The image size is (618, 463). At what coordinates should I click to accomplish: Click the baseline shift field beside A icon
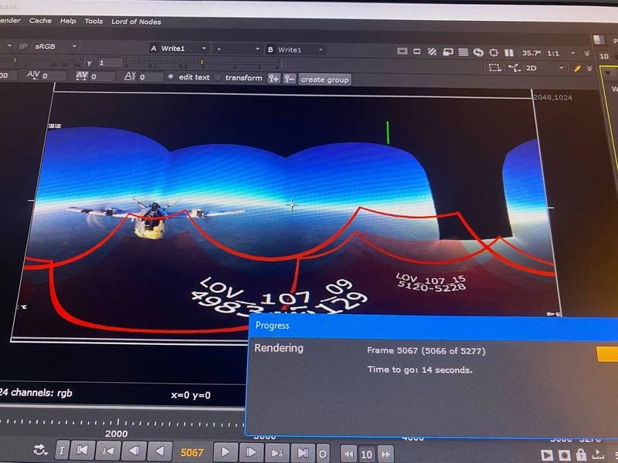(151, 77)
